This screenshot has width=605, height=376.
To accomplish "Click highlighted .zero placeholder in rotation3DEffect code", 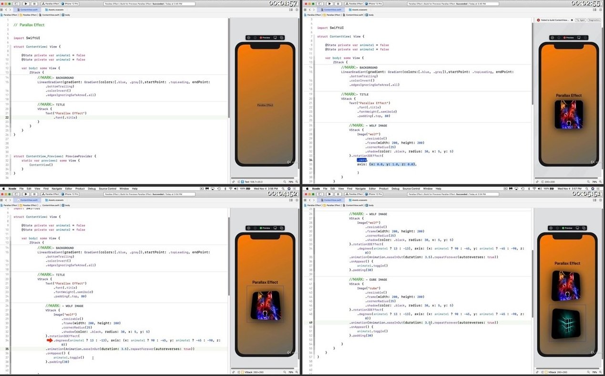I will click(x=361, y=160).
